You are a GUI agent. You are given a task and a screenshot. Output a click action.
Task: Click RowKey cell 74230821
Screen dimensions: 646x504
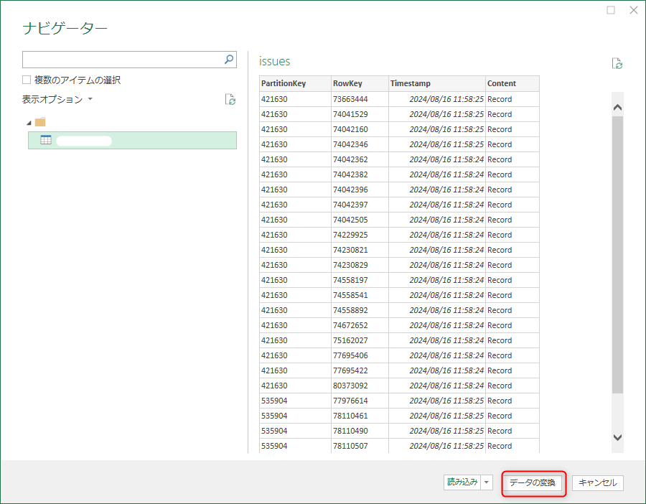coord(360,250)
